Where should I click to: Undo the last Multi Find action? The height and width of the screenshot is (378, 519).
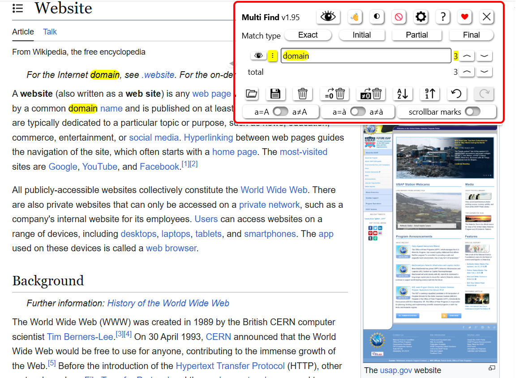tap(456, 94)
